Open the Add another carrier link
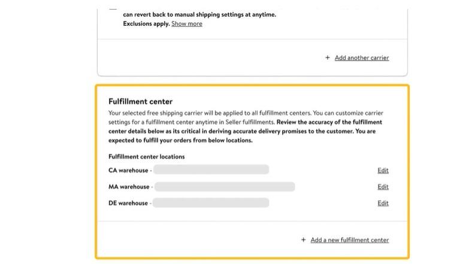This screenshot has width=469, height=264. click(x=361, y=58)
